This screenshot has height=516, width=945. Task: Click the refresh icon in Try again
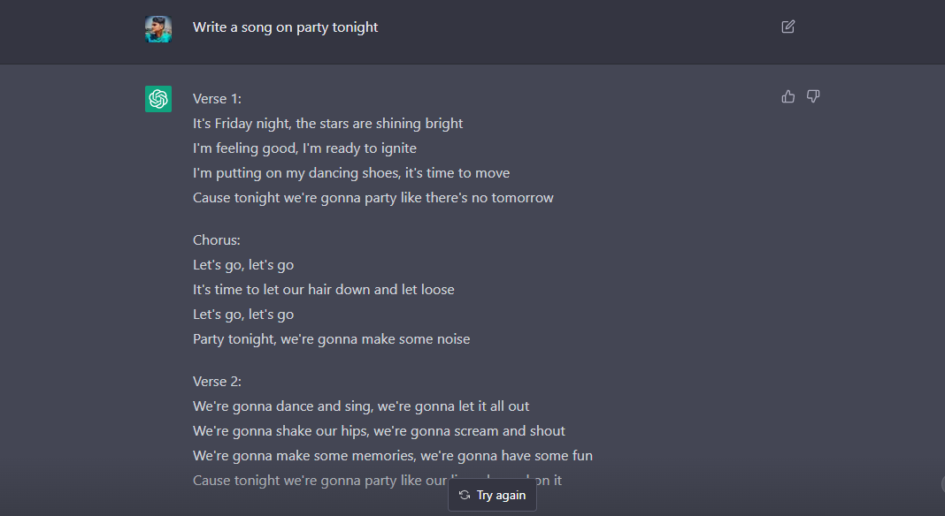point(465,495)
